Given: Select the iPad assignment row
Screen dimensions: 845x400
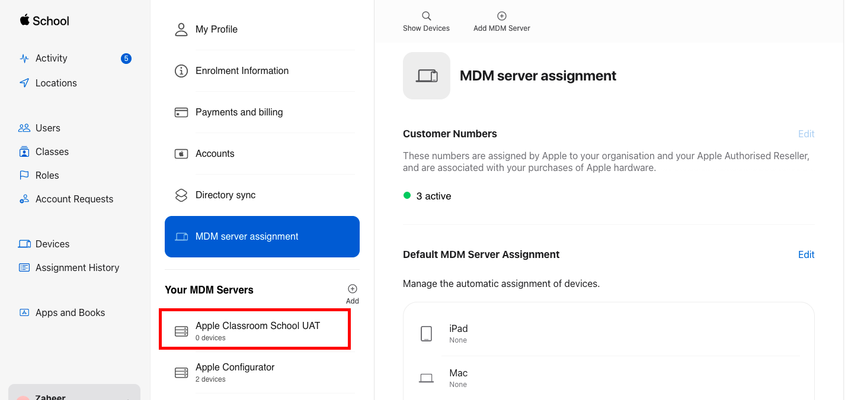Looking at the screenshot, I should click(x=609, y=334).
